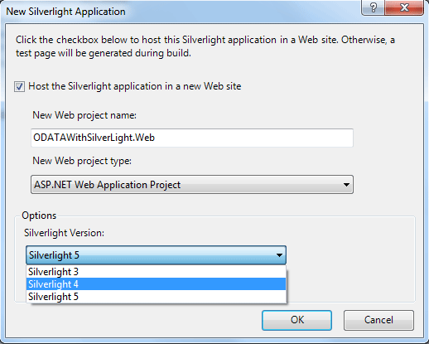Click the 'New Web project name:' label
The width and height of the screenshot is (429, 344).
point(84,115)
